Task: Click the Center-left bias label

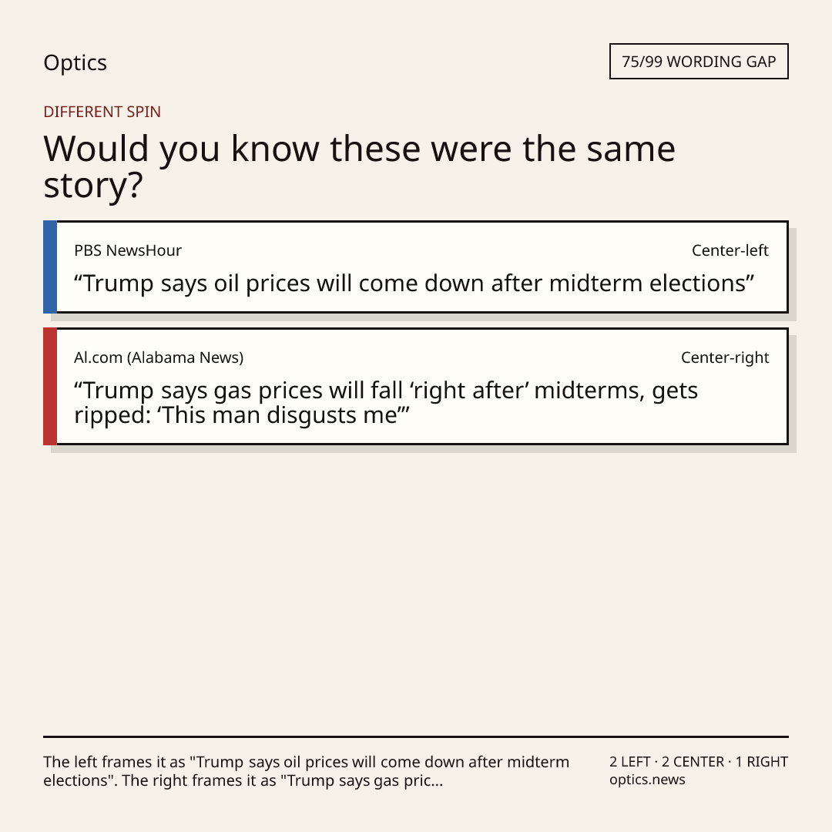Action: tap(730, 250)
